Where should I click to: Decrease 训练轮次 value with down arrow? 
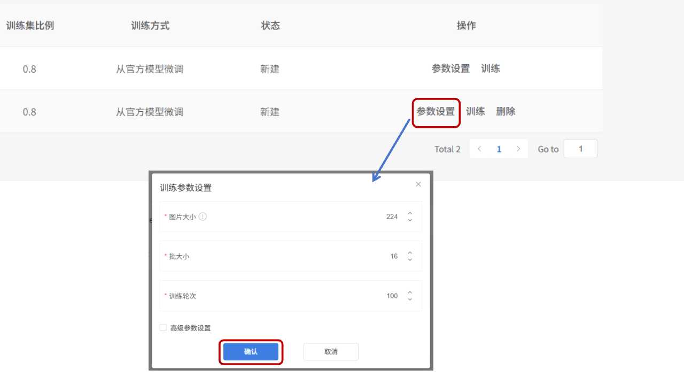click(x=410, y=299)
